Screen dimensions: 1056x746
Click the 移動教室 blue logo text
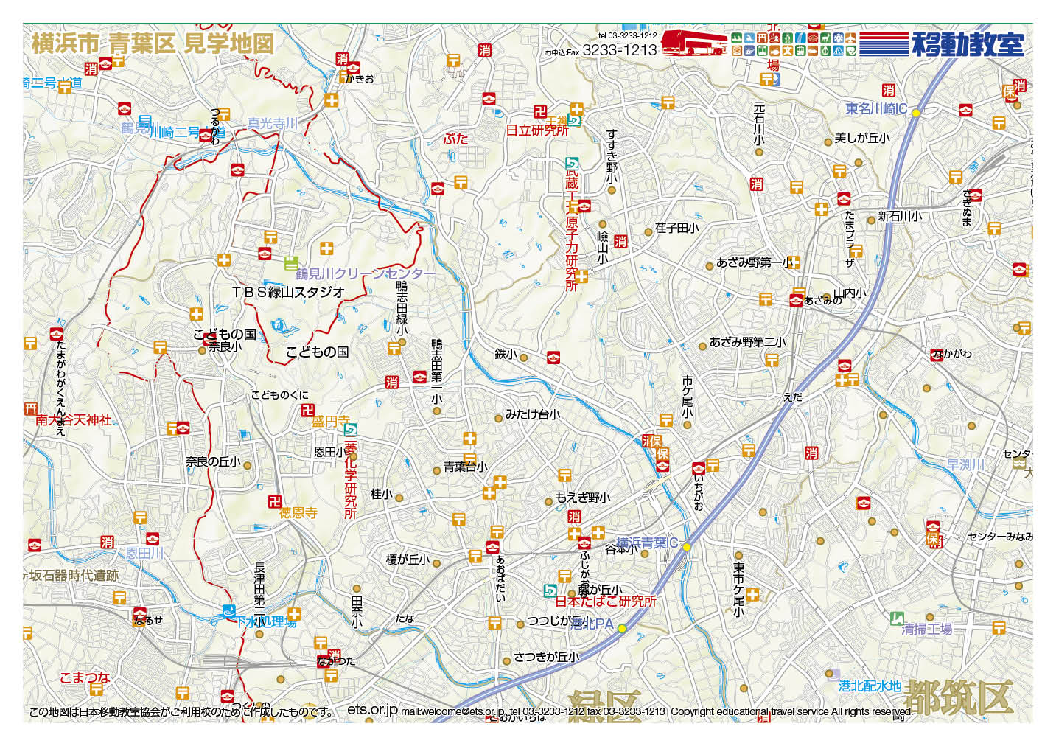(968, 44)
